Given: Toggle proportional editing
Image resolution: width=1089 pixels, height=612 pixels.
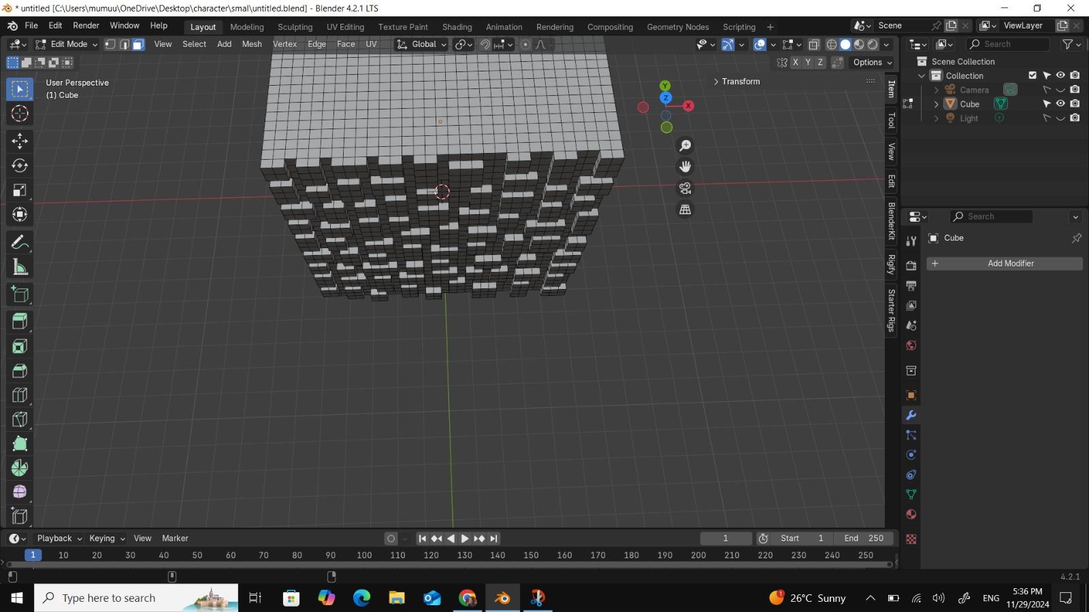Looking at the screenshot, I should pos(525,44).
